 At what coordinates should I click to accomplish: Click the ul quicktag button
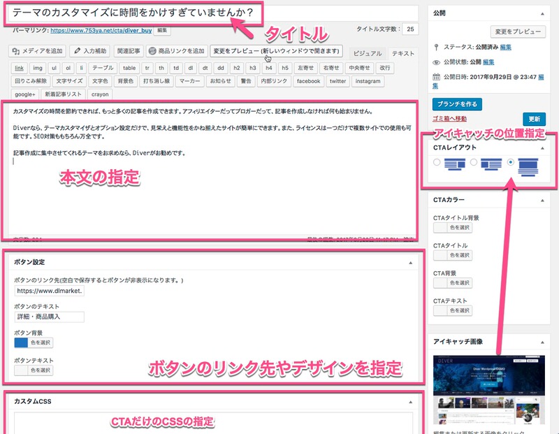pyautogui.click(x=54, y=68)
